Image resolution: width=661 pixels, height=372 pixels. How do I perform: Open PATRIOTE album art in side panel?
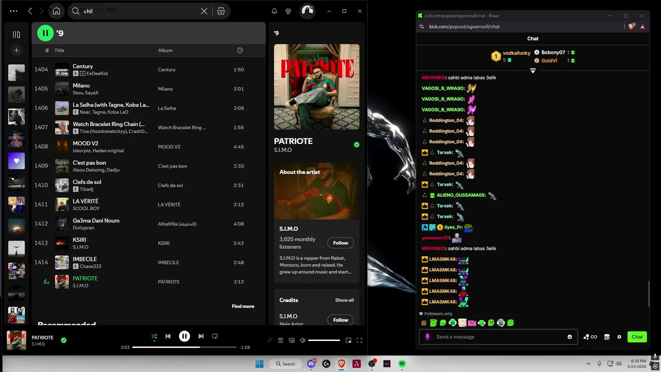coord(317,87)
